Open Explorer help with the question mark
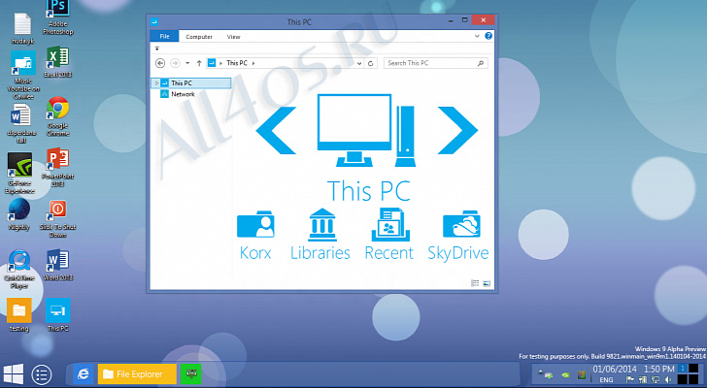This screenshot has height=388, width=707. pyautogui.click(x=488, y=36)
